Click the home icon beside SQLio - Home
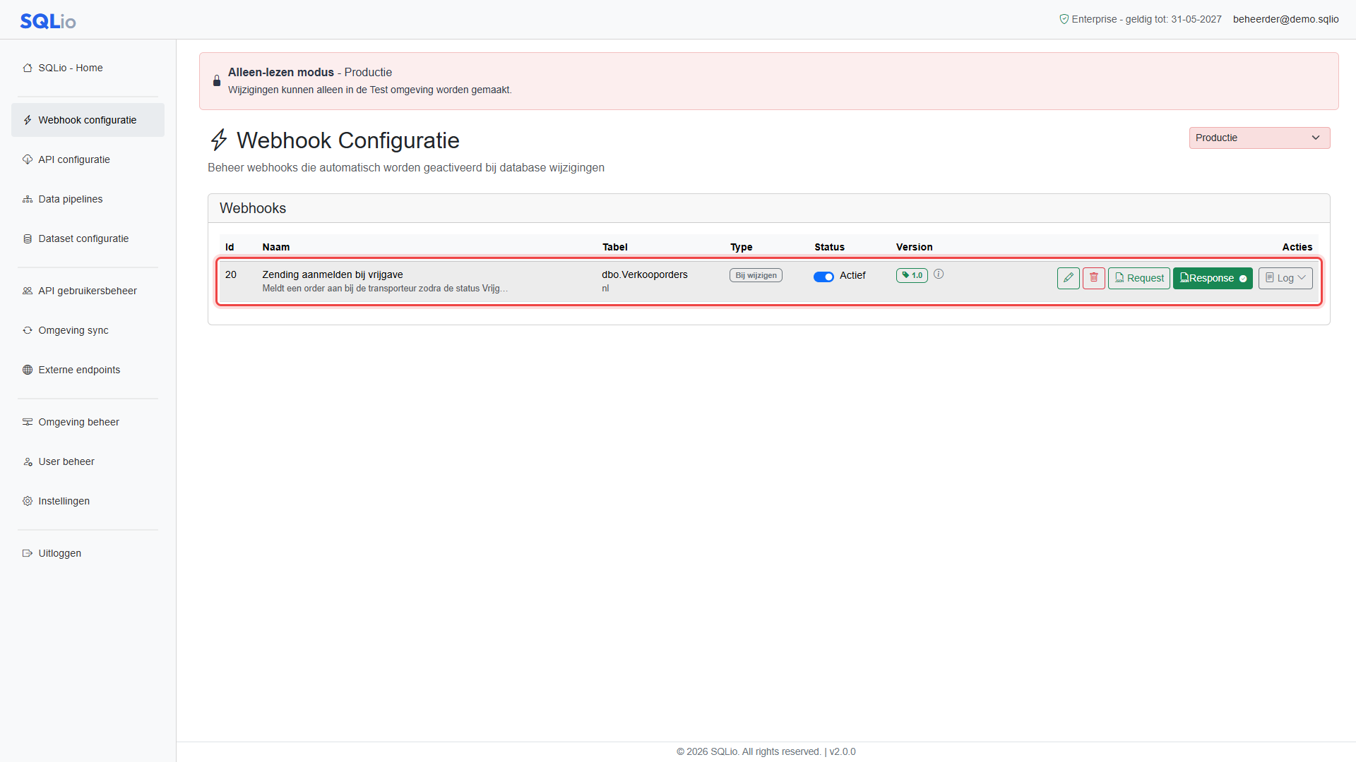Image resolution: width=1356 pixels, height=762 pixels. click(28, 68)
